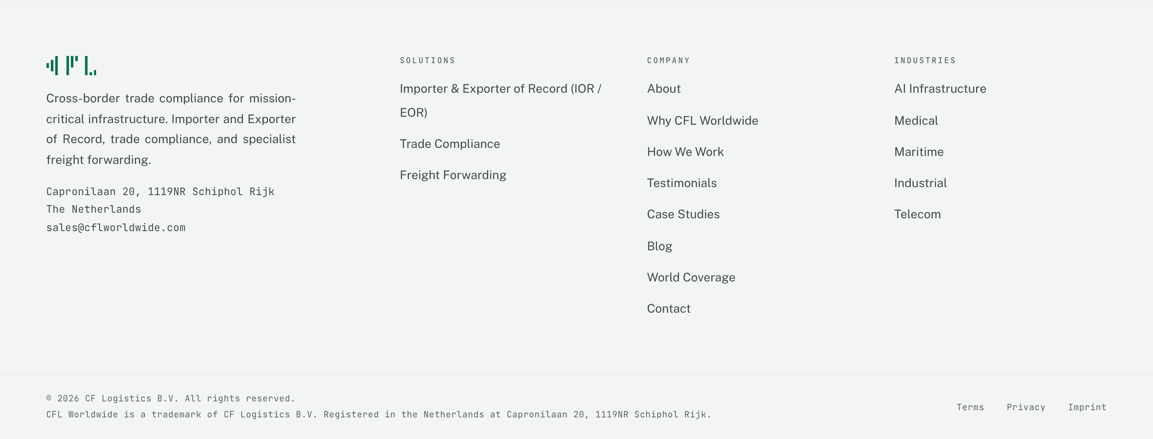Go to Trade Compliance page
Screen dimensions: 1153x439
pyautogui.click(x=450, y=144)
